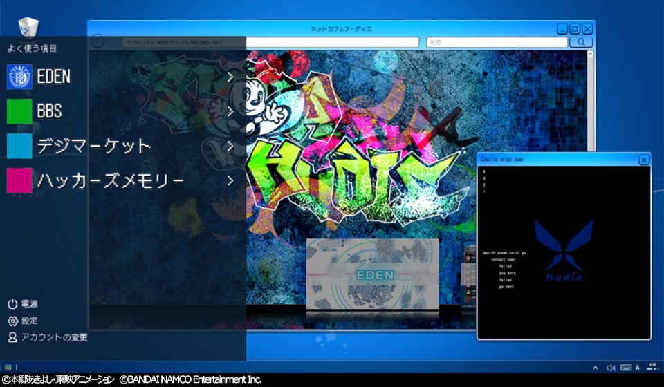
Task: Click the A input mode tray icon
Action: tap(637, 368)
